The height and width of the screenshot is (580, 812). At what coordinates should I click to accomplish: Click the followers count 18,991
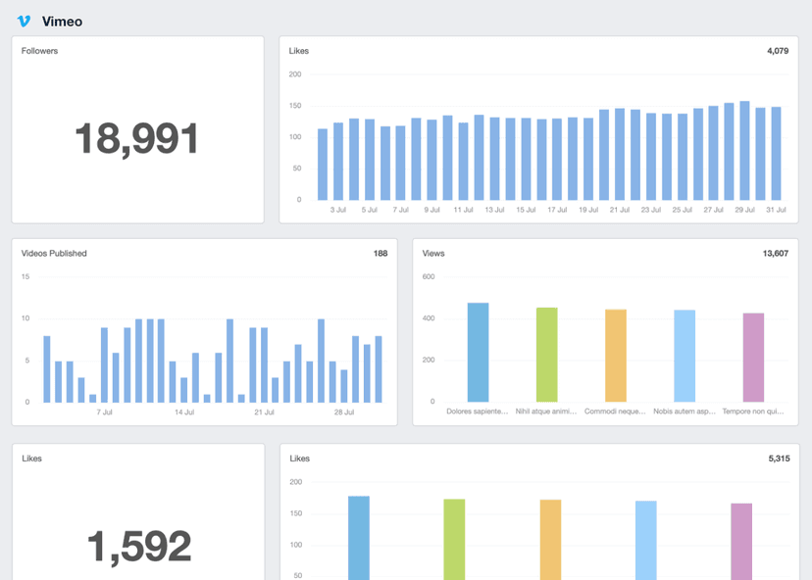click(x=137, y=139)
